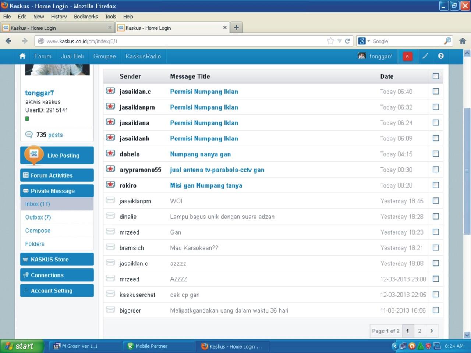The image size is (471, 353).
Task: Open the notifications badge showing 9
Action: [x=407, y=57]
